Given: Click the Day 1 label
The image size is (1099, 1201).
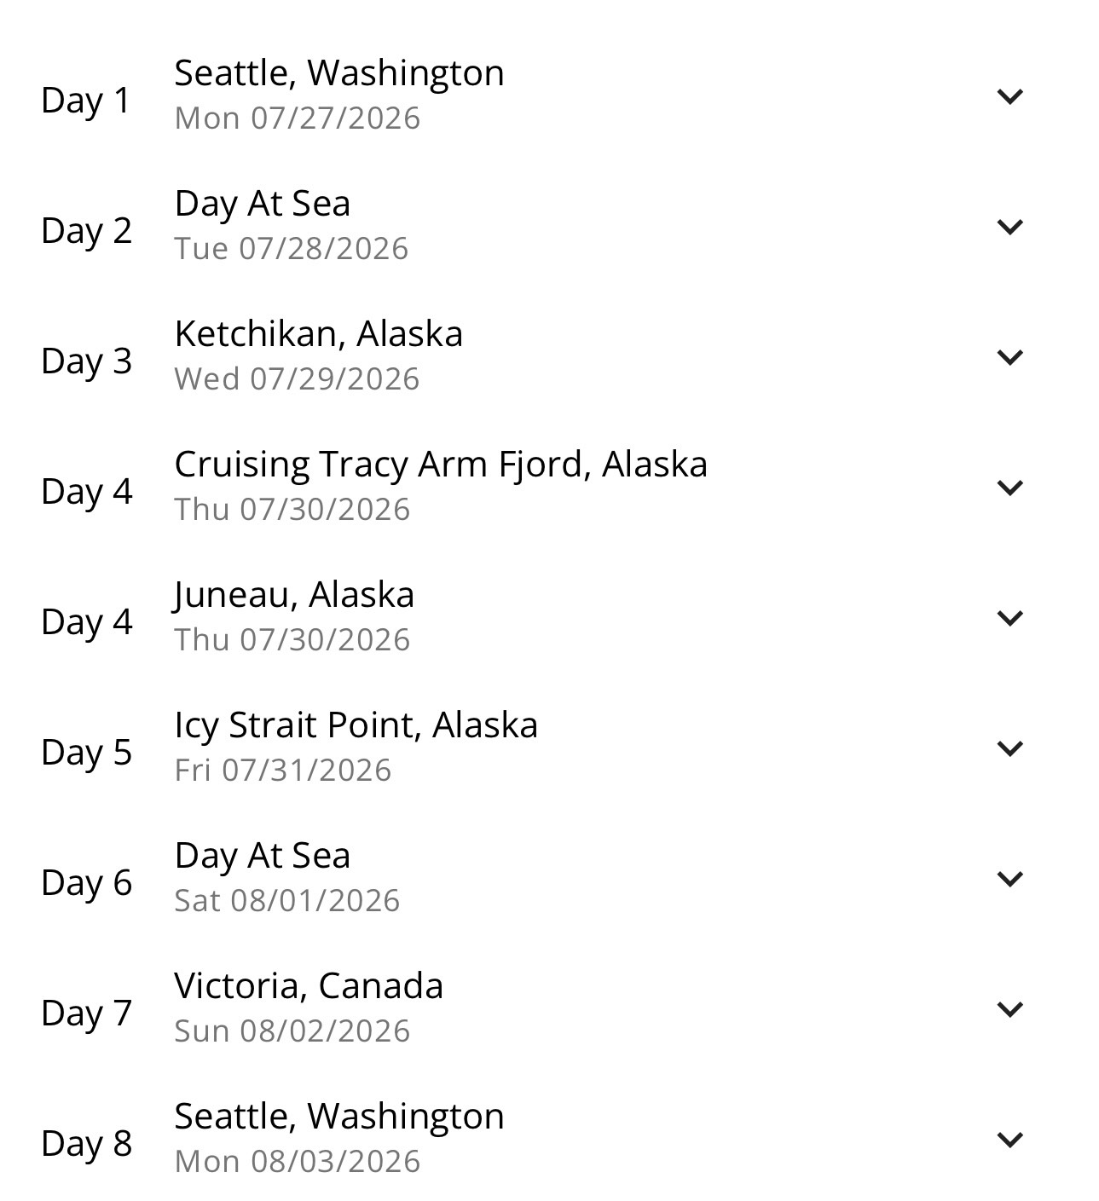Looking at the screenshot, I should (x=86, y=100).
